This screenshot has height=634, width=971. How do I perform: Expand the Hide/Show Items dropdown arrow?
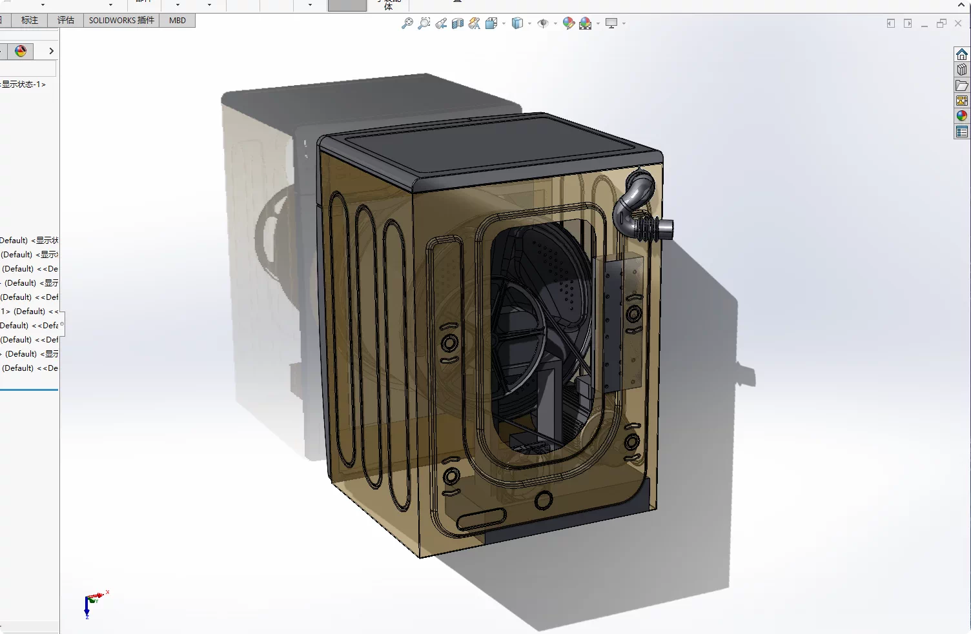coord(555,24)
